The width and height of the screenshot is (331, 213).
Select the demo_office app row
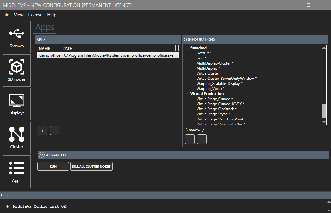pyautogui.click(x=108, y=55)
